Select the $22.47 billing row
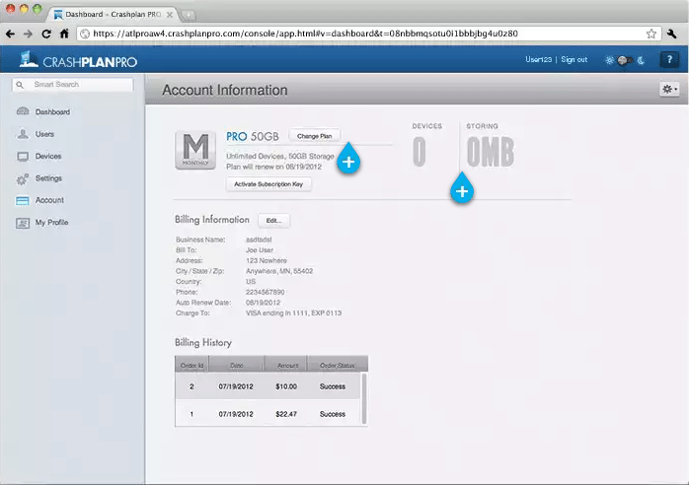Image resolution: width=689 pixels, height=485 pixels. (268, 413)
